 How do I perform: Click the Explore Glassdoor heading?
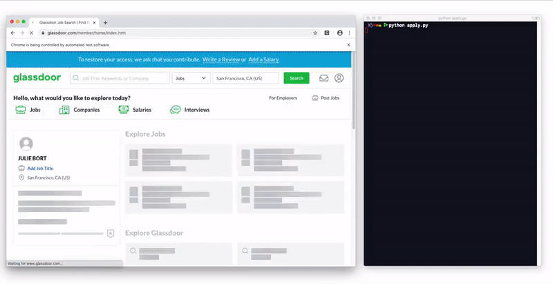(x=154, y=234)
